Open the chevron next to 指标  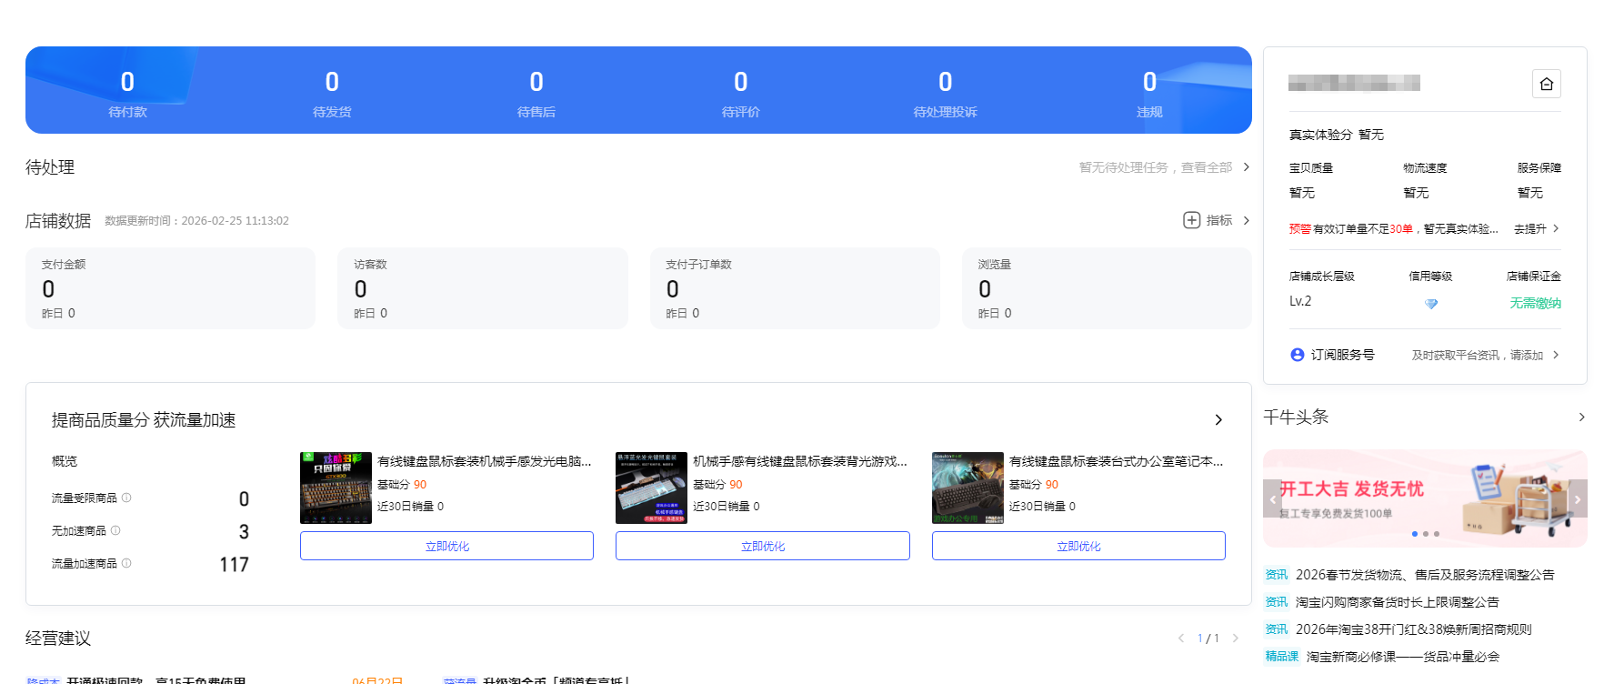(x=1247, y=220)
